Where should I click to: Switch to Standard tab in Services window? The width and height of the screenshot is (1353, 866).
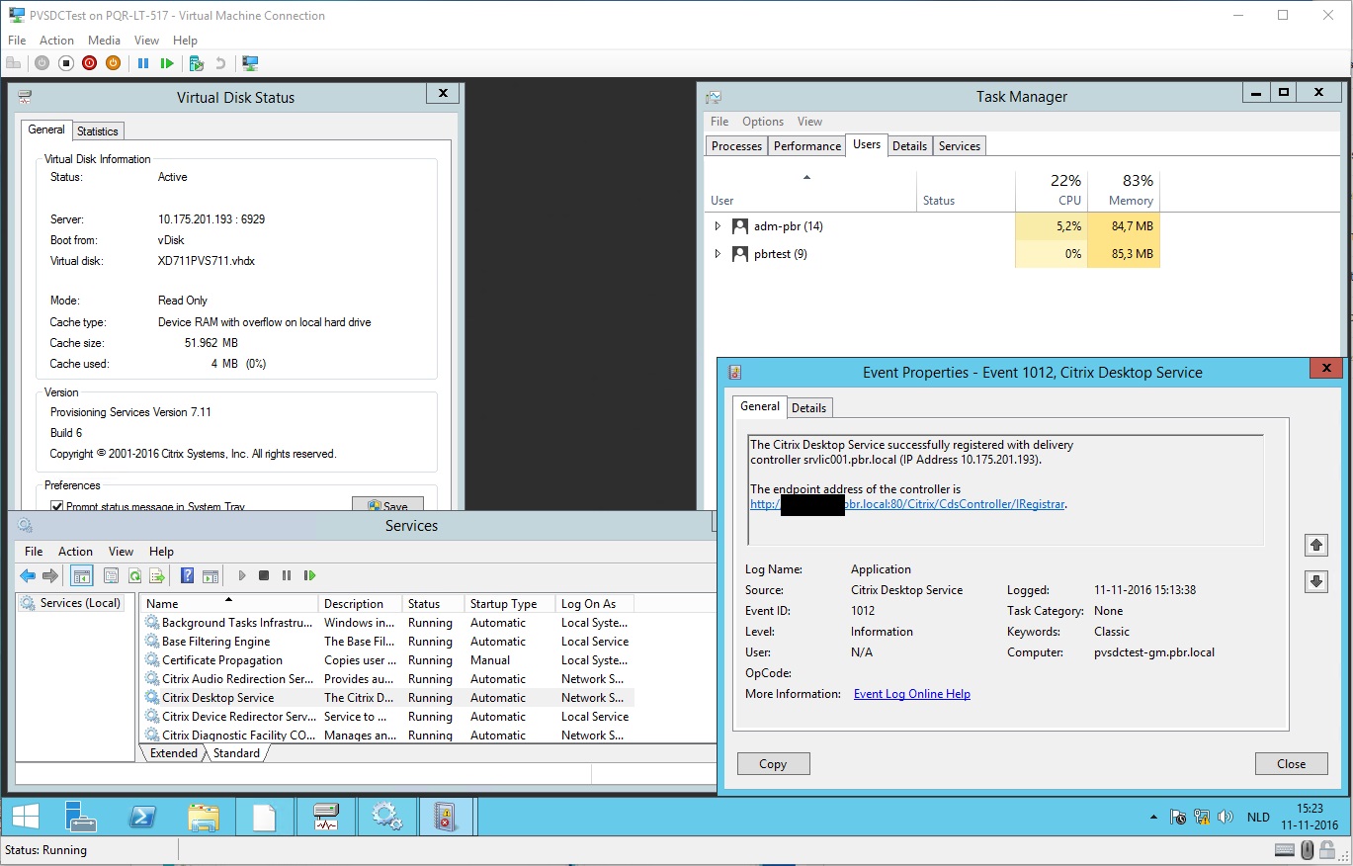click(236, 753)
